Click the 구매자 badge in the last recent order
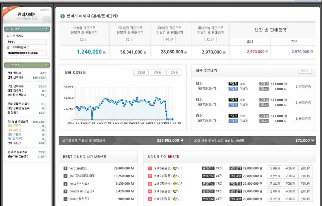The width and height of the screenshot is (322, 206). (233, 121)
